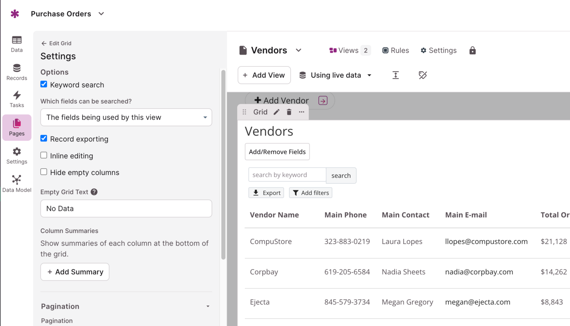Delete the Grid using the trash icon

pos(289,112)
